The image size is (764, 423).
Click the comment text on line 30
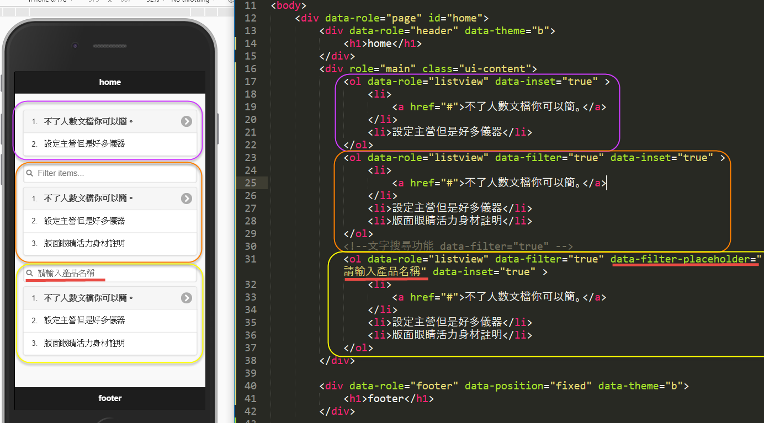coord(458,246)
